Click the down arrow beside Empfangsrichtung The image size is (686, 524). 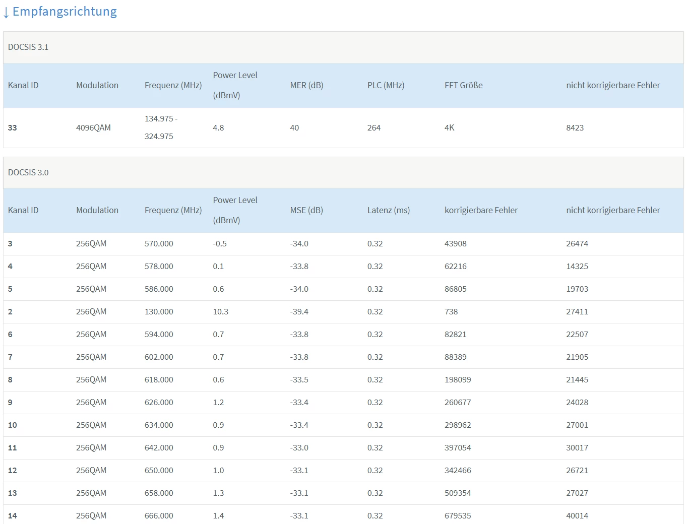6,13
